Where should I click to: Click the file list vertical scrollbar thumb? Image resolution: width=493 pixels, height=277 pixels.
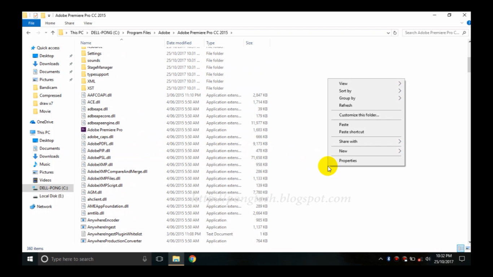pyautogui.click(x=469, y=65)
